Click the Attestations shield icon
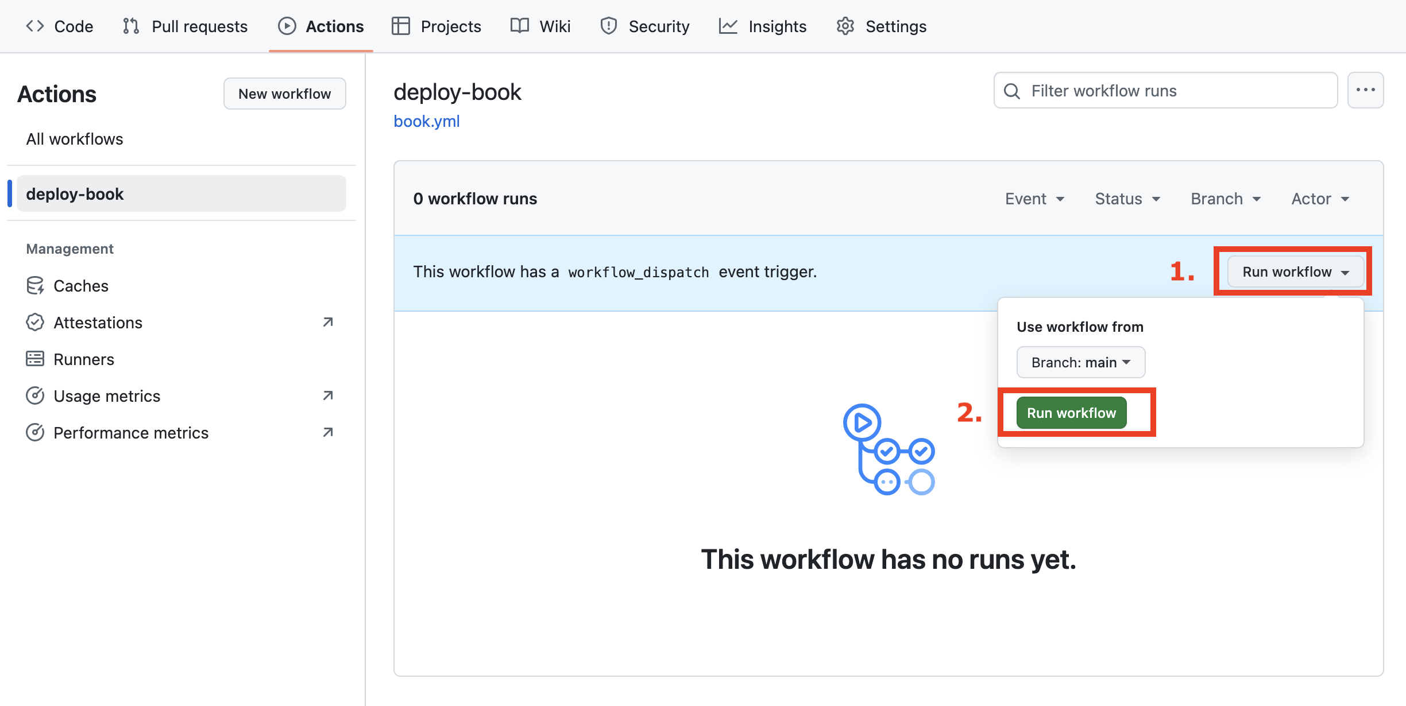The image size is (1406, 706). click(35, 322)
